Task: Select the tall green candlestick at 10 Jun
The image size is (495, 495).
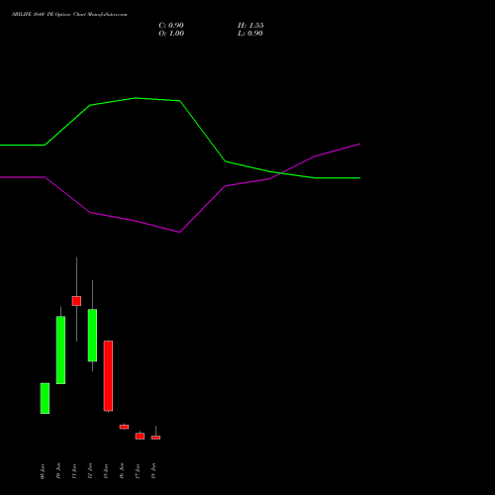Action: pyautogui.click(x=60, y=349)
